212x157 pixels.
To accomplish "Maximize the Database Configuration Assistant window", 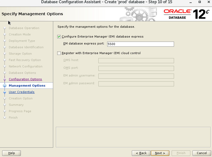I will pyautogui.click(x=200, y=2).
